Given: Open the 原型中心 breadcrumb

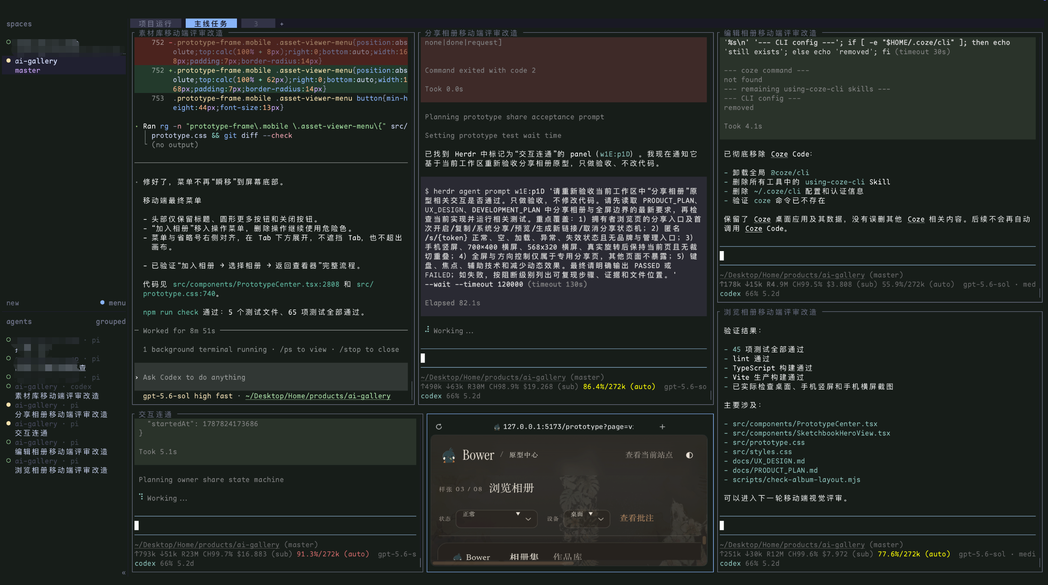Looking at the screenshot, I should pos(523,455).
